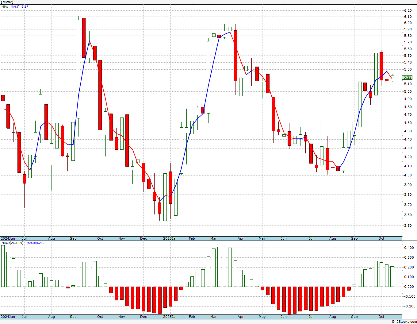Click the 4.50 price axis label

[x=408, y=131]
